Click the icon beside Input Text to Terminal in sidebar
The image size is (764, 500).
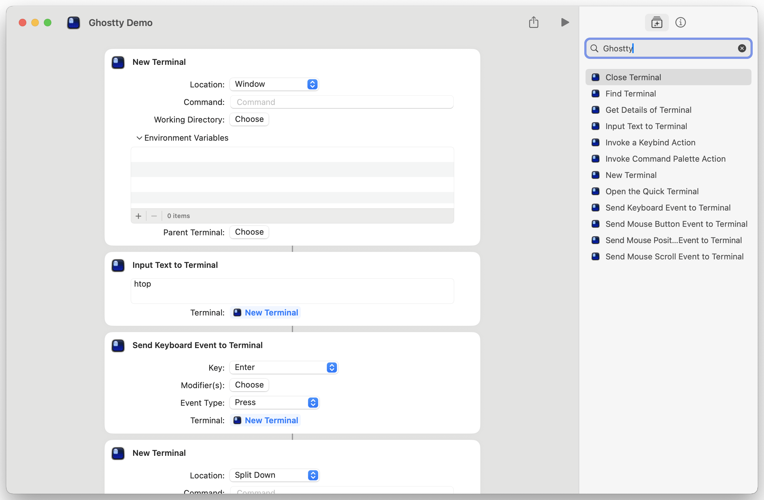pos(595,126)
